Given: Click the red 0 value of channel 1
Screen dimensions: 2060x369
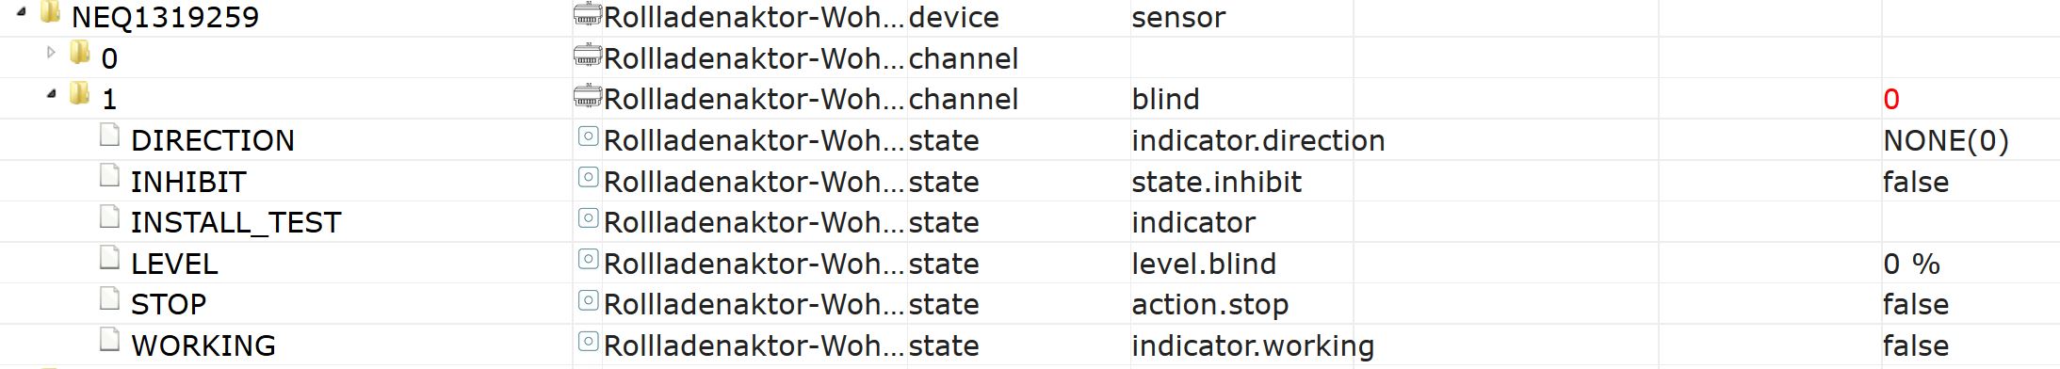Looking at the screenshot, I should 1890,100.
